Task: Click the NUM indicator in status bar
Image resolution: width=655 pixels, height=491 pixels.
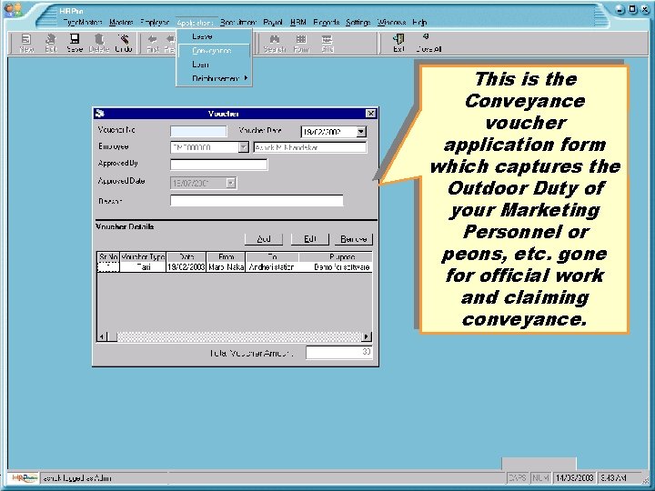Action: (540, 477)
